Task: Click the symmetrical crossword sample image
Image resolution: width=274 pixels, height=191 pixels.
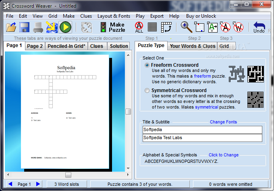Action: click(x=255, y=100)
